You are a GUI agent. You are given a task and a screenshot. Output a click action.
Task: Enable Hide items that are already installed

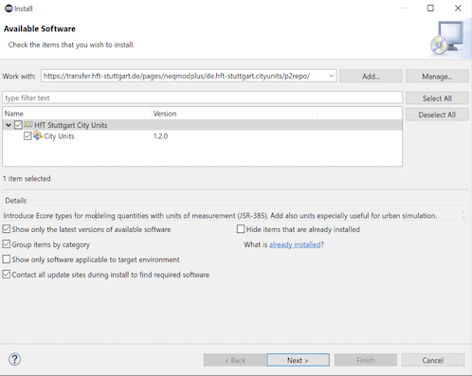click(241, 229)
